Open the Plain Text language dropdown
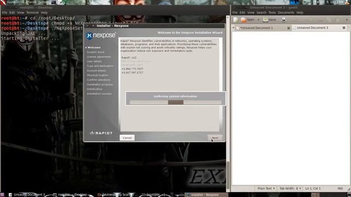The height and width of the screenshot is (197, 351). [266, 188]
